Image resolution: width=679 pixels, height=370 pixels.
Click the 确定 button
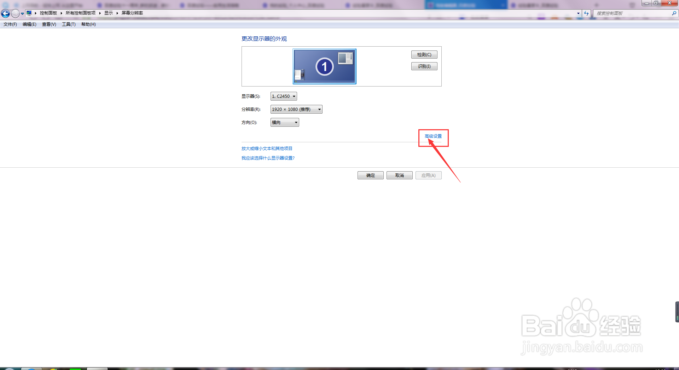click(370, 175)
